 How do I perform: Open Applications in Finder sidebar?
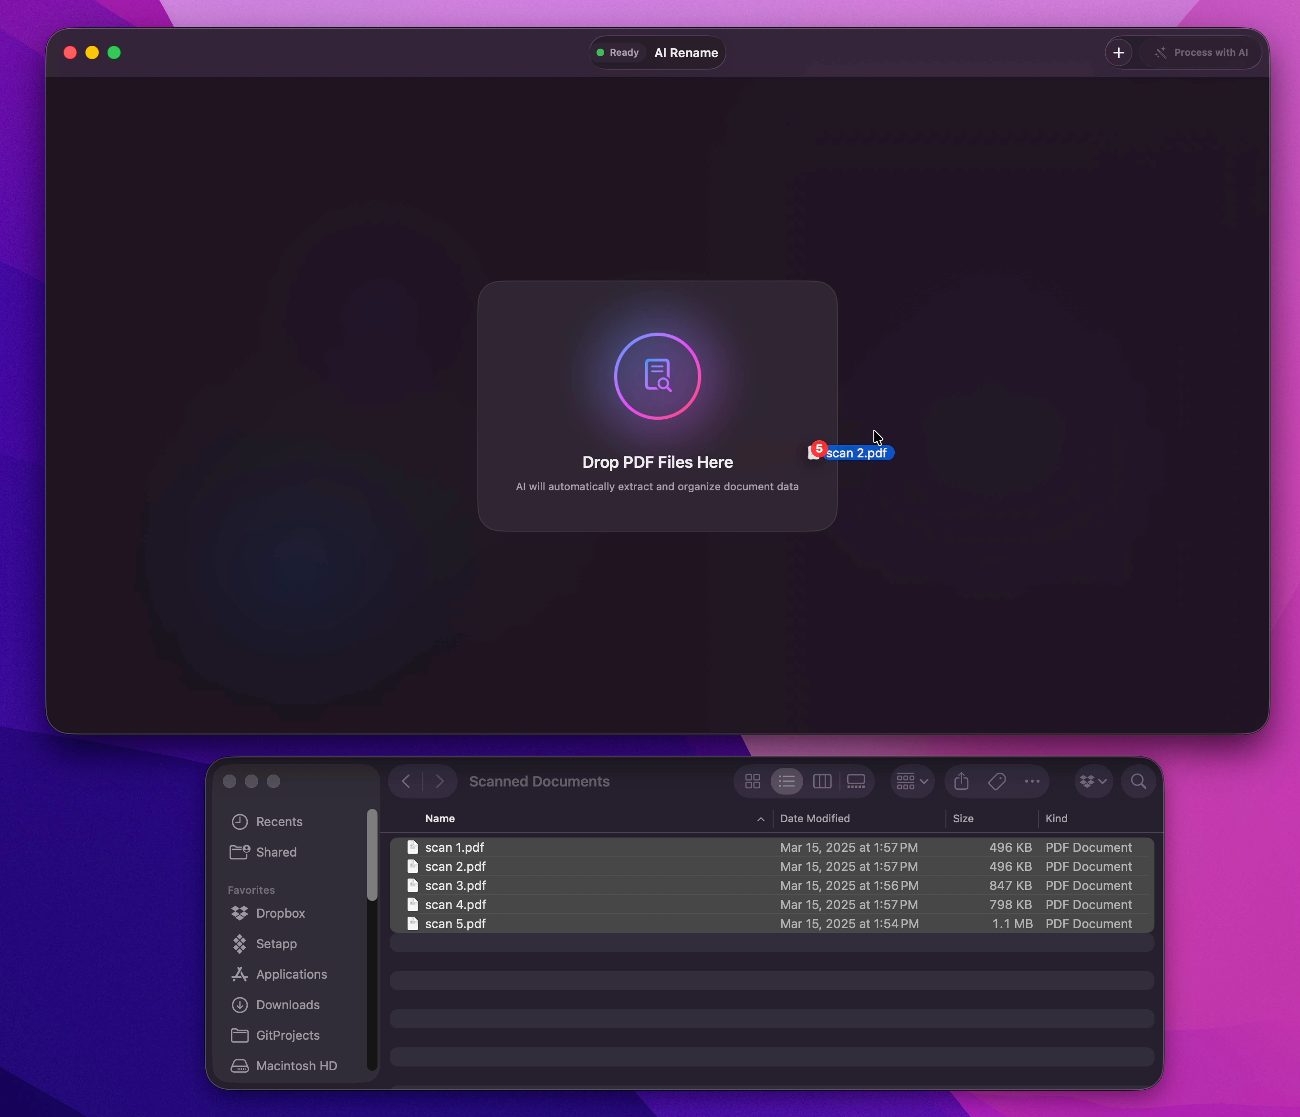[x=291, y=974]
